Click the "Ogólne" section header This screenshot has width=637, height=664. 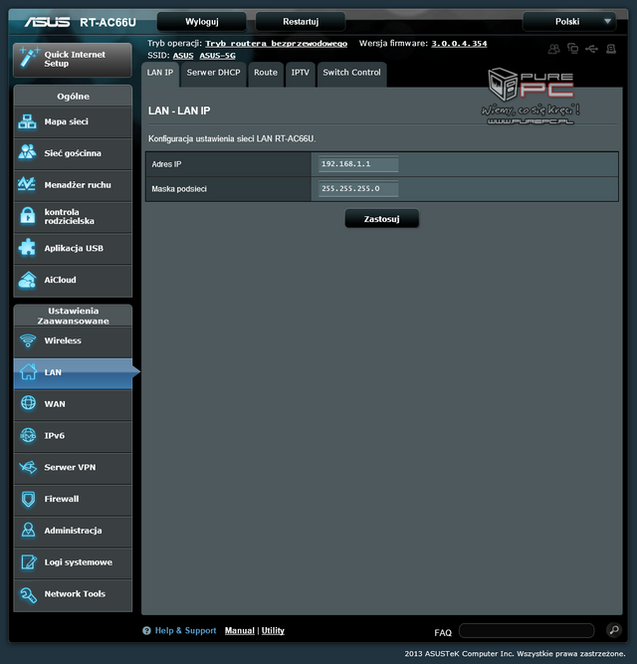(73, 97)
